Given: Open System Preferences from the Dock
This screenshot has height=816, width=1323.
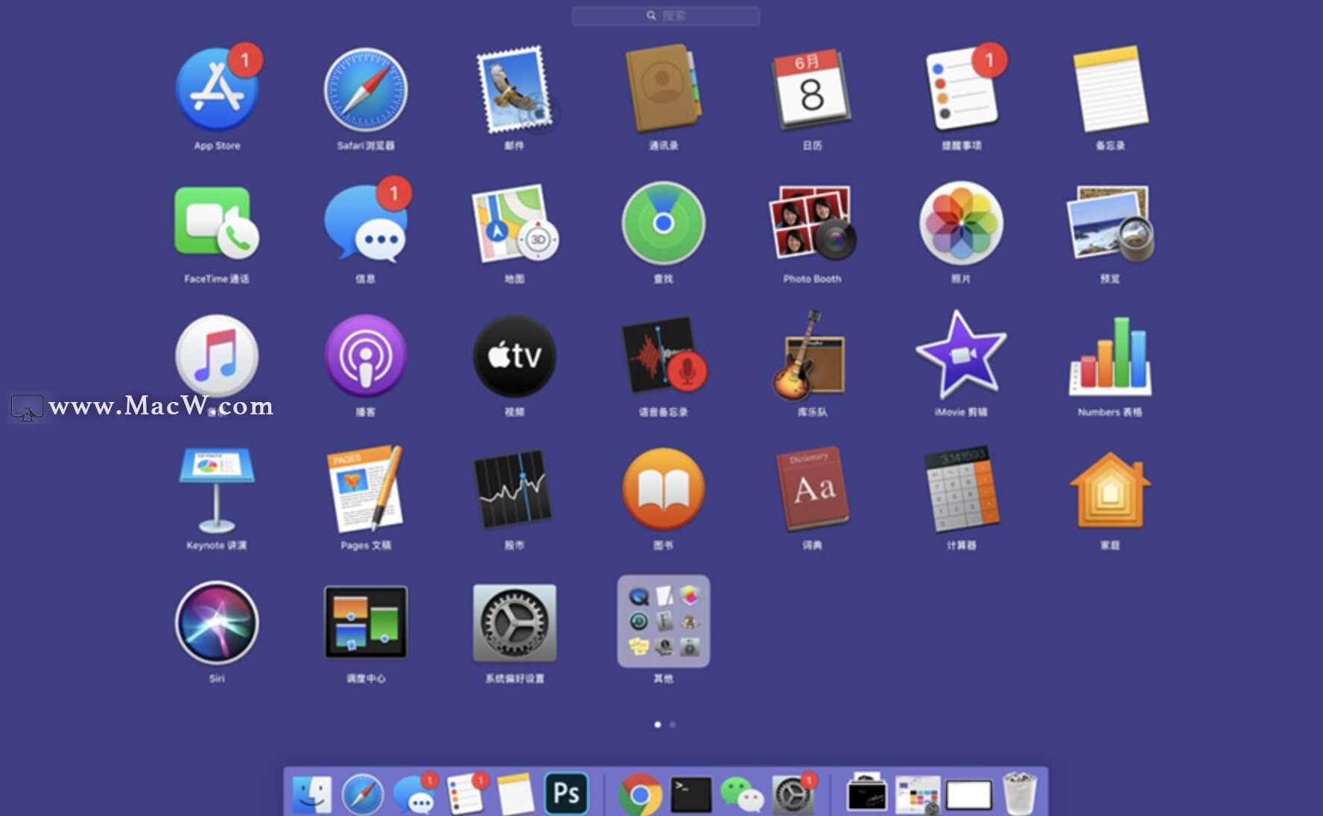Looking at the screenshot, I should tap(793, 795).
